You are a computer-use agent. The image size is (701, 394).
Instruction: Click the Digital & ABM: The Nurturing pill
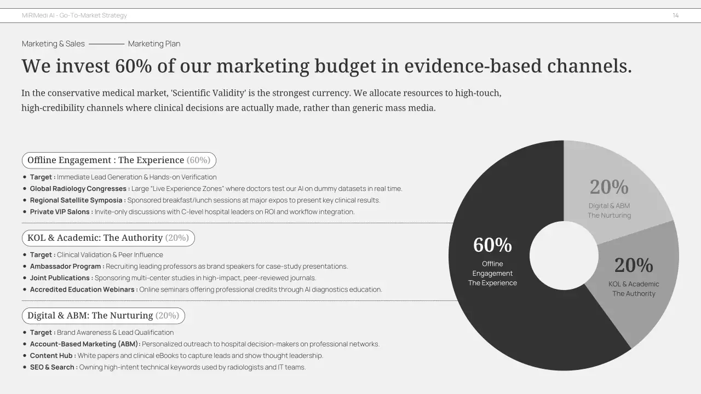103,316
